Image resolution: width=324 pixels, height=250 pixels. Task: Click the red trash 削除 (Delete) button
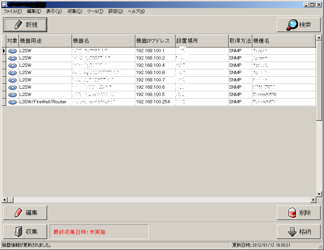(298, 213)
